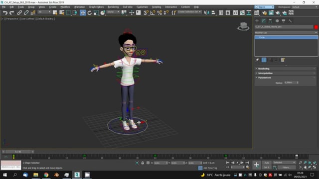Click the Align tool icon
This screenshot has width=319, height=179.
click(x=213, y=13)
